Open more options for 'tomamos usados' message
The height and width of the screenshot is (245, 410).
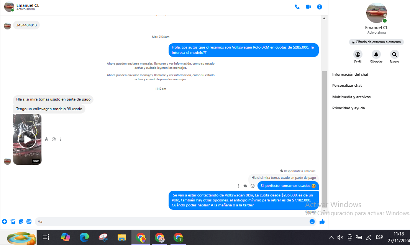238,186
